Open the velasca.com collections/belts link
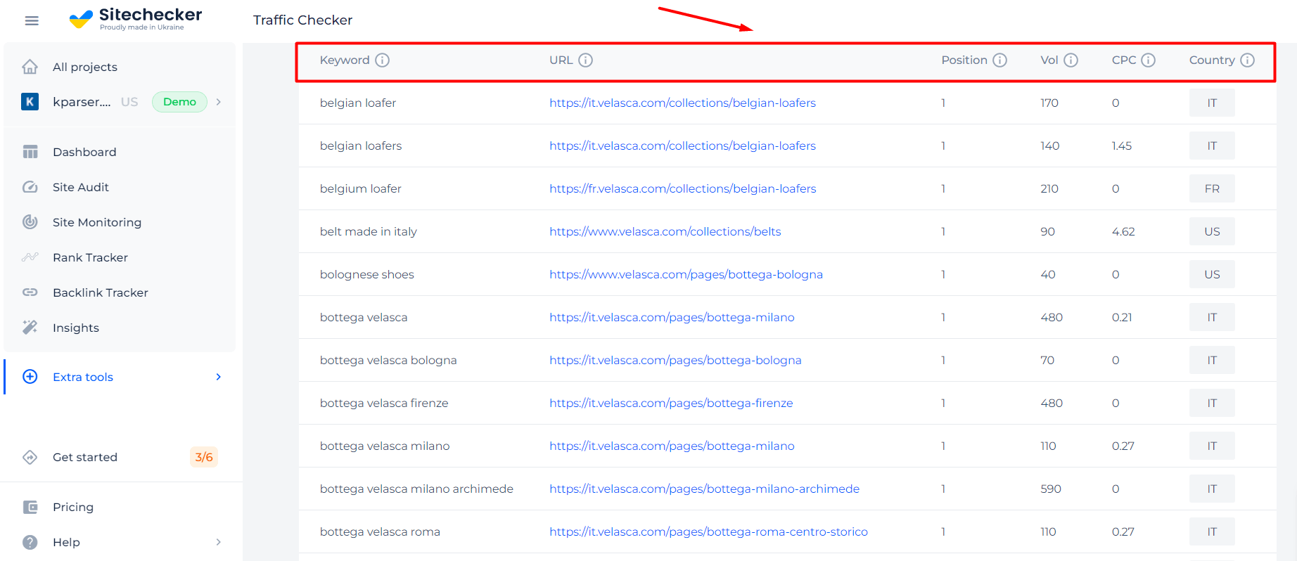The width and height of the screenshot is (1297, 561). click(x=665, y=231)
